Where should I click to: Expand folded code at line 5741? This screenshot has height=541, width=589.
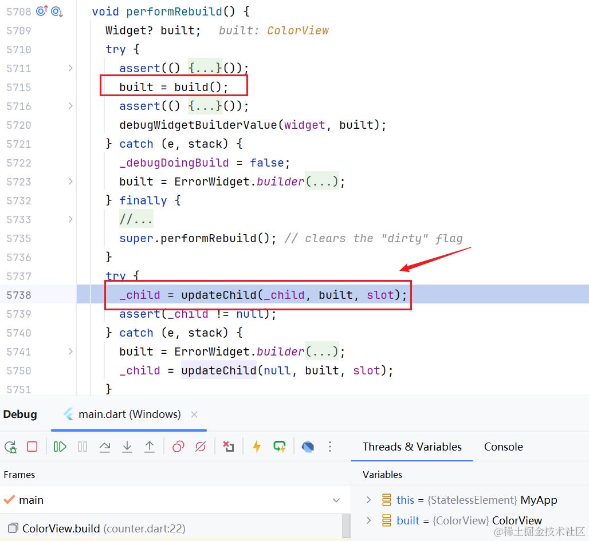70,352
